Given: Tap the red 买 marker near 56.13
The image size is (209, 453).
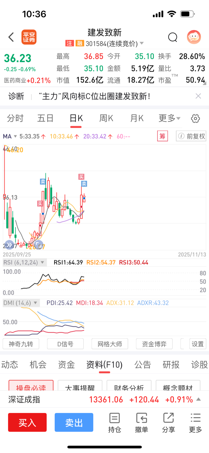Looking at the screenshot, I should 40,203.
